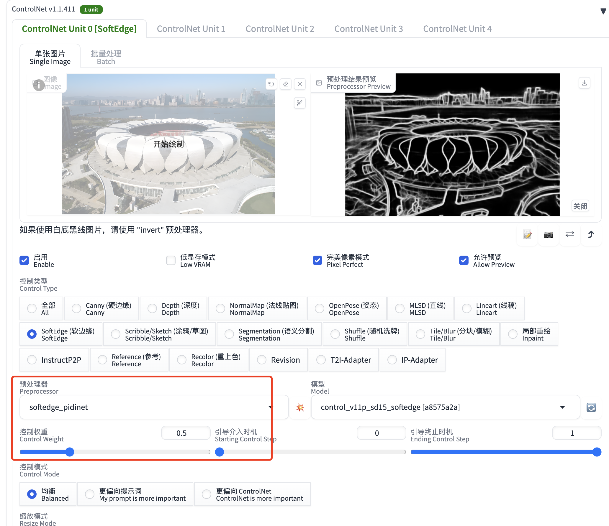
Task: Click the Control Weight value field 0.5
Action: click(186, 433)
